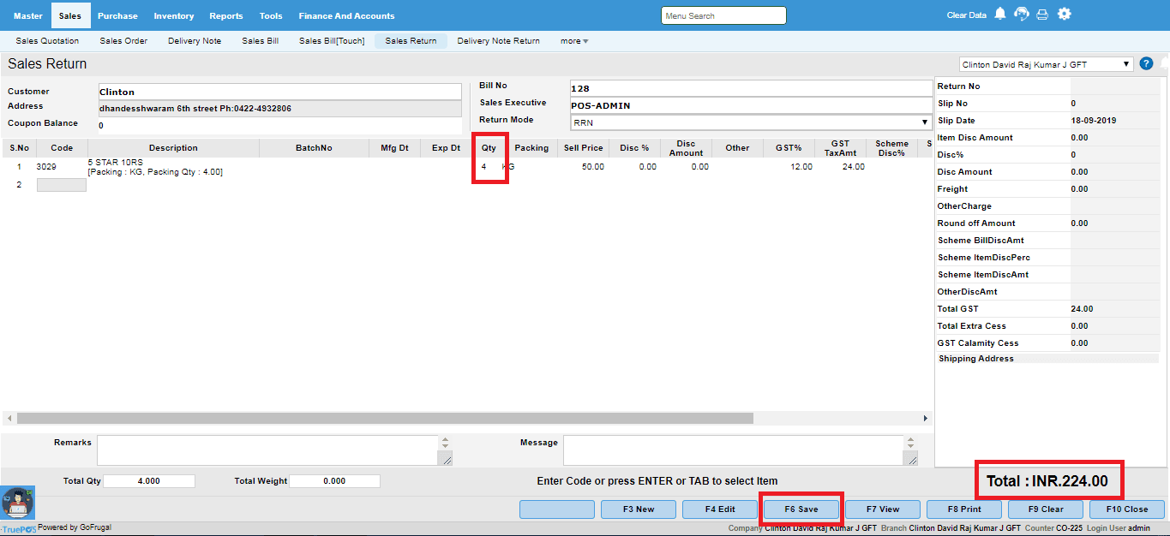1170x536 pixels.
Task: Open the Inventory menu
Action: pyautogui.click(x=174, y=15)
